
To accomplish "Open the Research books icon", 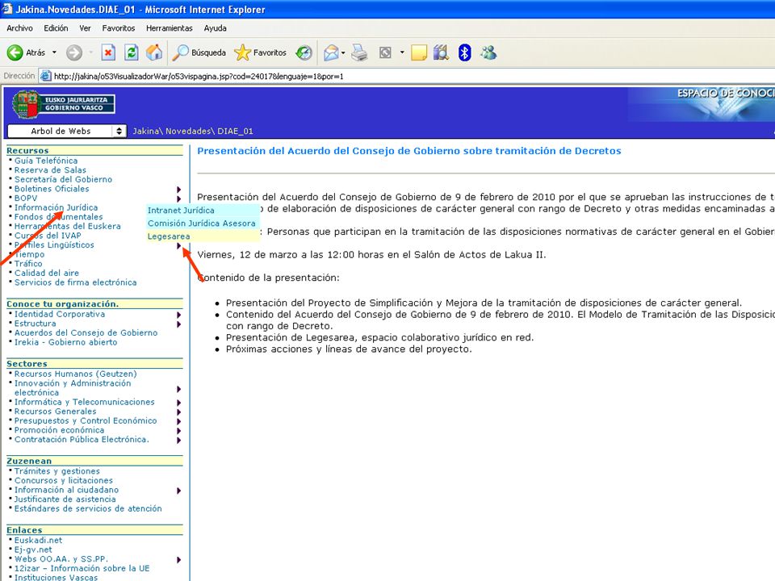I will click(441, 52).
